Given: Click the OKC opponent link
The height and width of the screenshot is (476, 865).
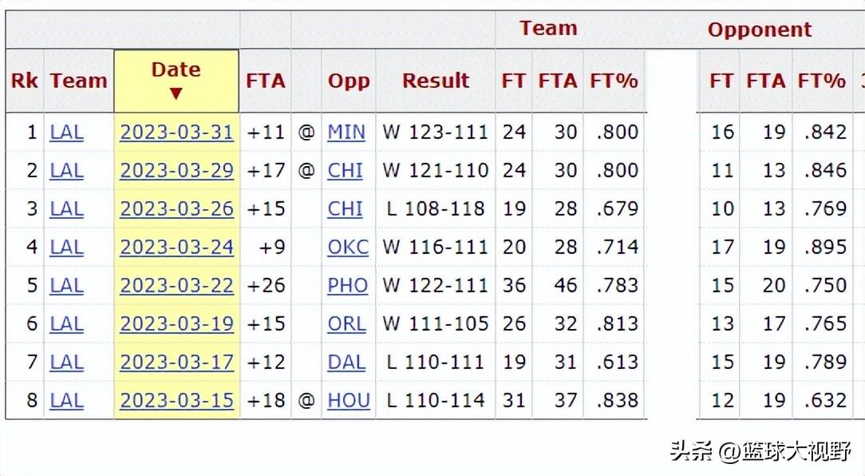Looking at the screenshot, I should 348,247.
